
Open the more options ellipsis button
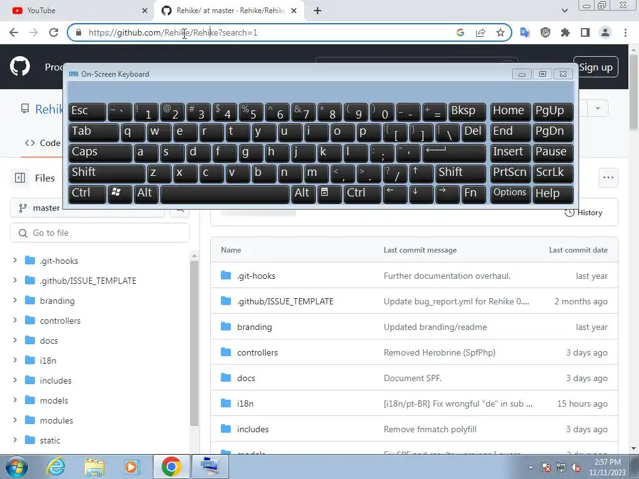(x=608, y=178)
